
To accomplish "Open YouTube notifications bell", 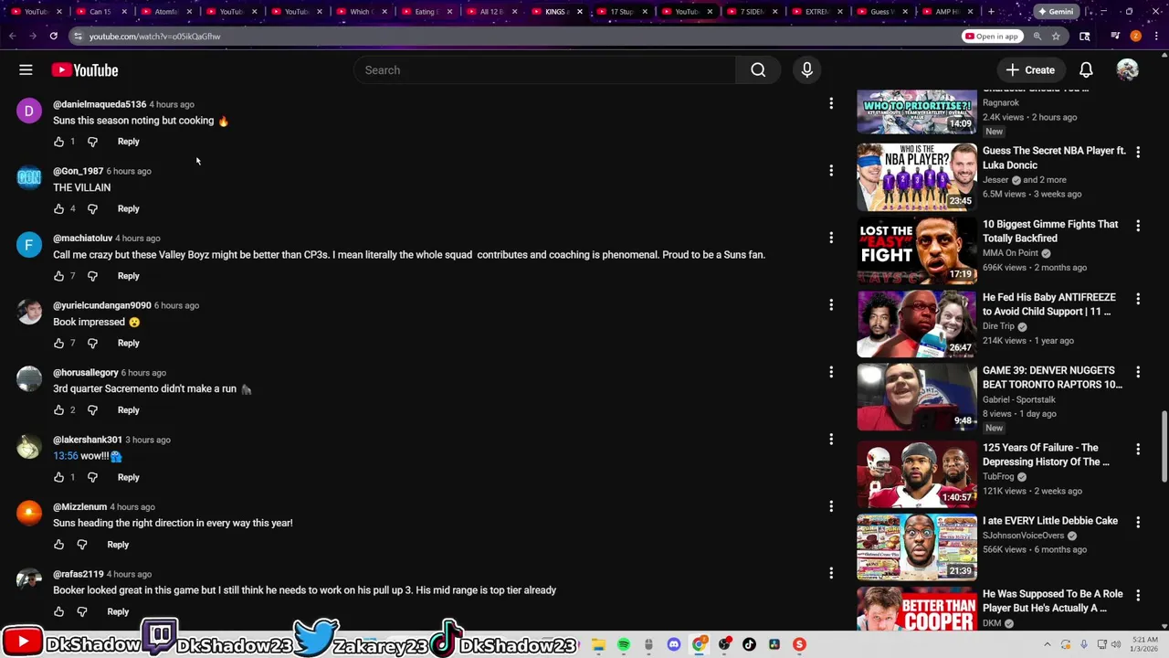I will pos(1086,70).
